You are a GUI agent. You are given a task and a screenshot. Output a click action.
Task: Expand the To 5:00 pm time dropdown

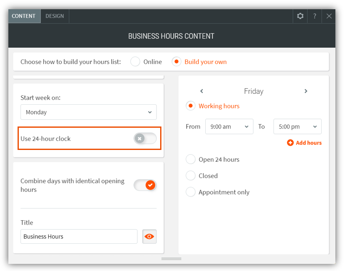tap(297, 126)
